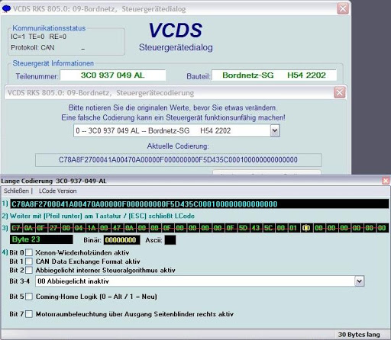This screenshot has width=391, height=340.
Task: Close the Steuergerätecodierung dialog
Action: coord(340,92)
